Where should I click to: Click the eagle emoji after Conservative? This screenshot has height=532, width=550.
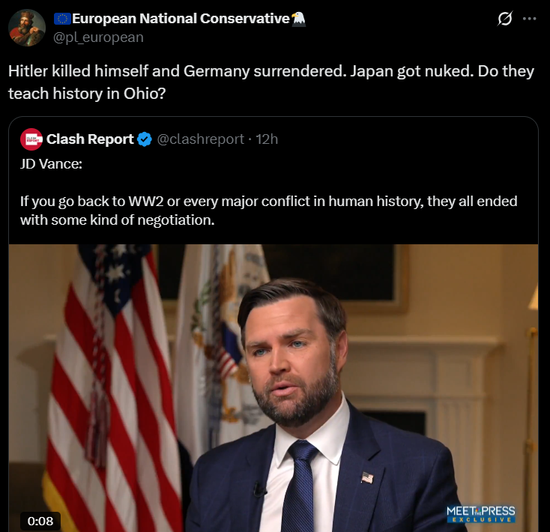298,19
